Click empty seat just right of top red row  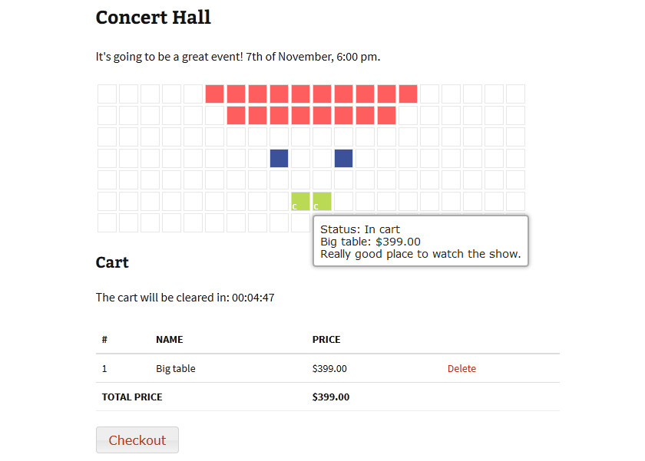430,94
